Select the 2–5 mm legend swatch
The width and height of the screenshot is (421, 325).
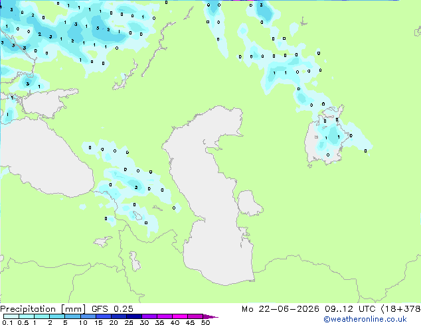[57, 316]
